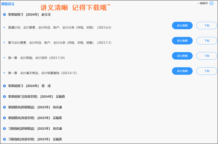This screenshot has width=218, height=144.
Task: Download handout for 会计基本假设 (2023.8.15)
Action: click(x=207, y=71)
